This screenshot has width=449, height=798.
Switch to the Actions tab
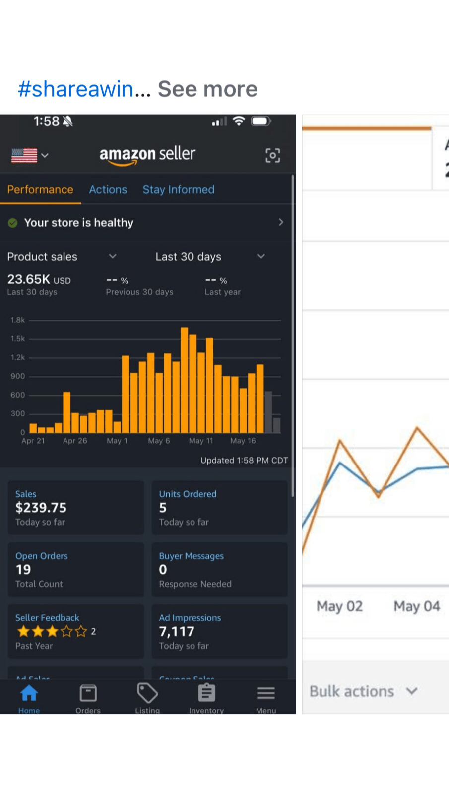tap(108, 189)
